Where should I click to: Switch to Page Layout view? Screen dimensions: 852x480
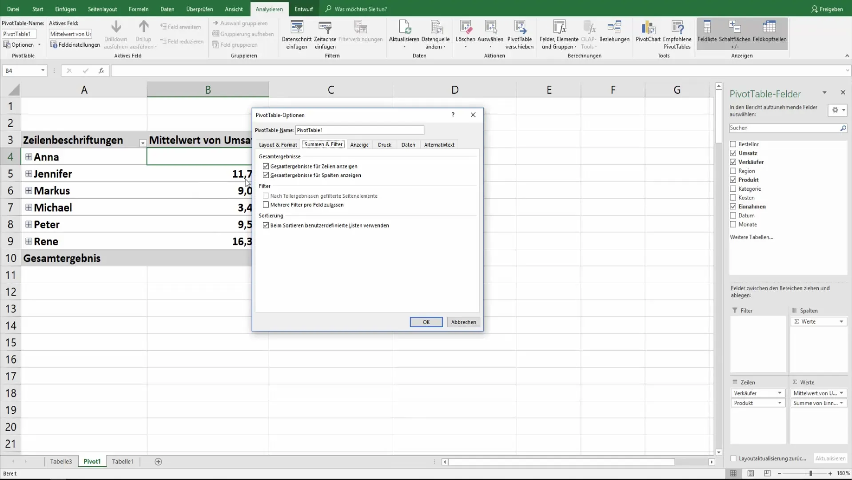pyautogui.click(x=750, y=473)
